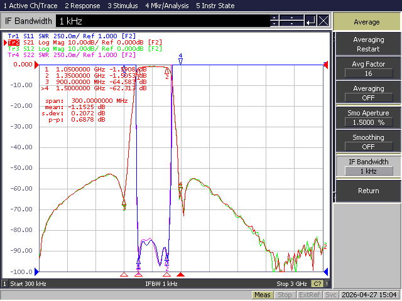Click the Return softkey
Viewport: 402px width, 301px height.
pyautogui.click(x=369, y=191)
